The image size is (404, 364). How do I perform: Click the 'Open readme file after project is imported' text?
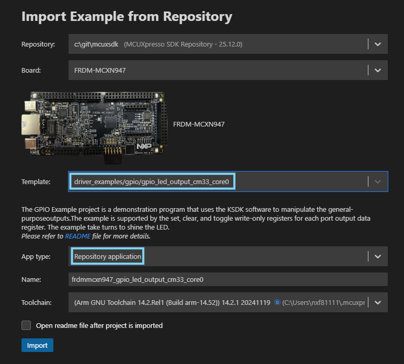(x=99, y=326)
